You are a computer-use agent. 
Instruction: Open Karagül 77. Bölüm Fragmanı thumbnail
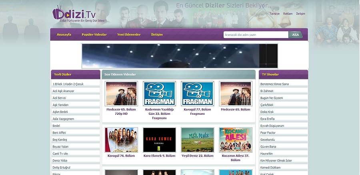click(x=197, y=94)
